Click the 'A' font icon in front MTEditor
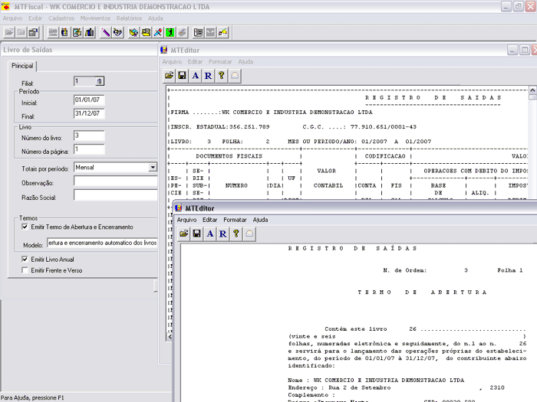The height and width of the screenshot is (402, 537). coord(210,234)
